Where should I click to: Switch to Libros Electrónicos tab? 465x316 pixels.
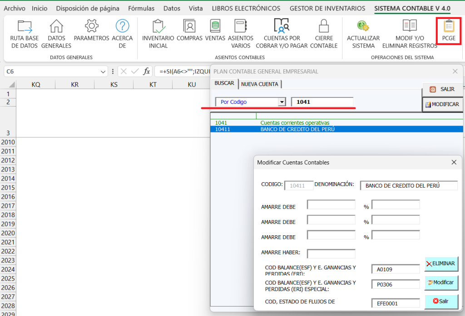tap(246, 8)
